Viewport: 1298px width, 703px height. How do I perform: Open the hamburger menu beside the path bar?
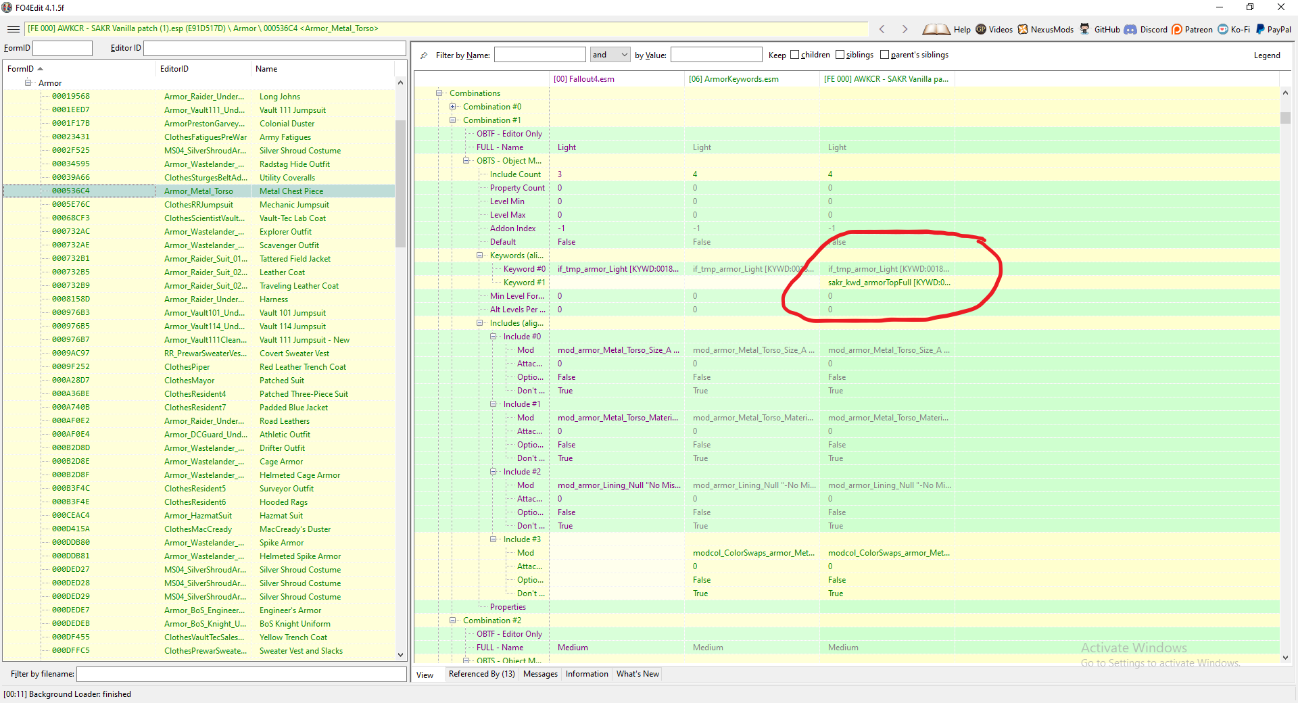[x=13, y=29]
